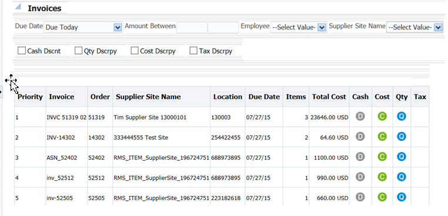Viewport: 448px width, 216px height.
Task: Click the Items column header
Action: tap(296, 97)
